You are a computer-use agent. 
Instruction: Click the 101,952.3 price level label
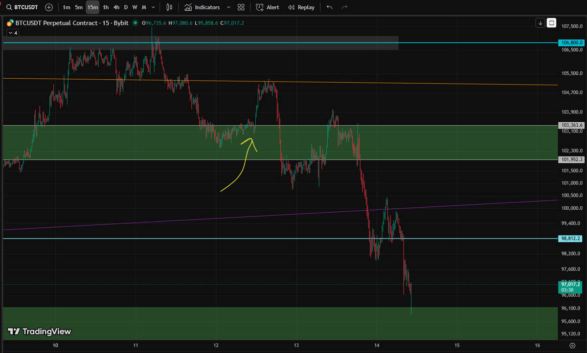click(x=571, y=159)
